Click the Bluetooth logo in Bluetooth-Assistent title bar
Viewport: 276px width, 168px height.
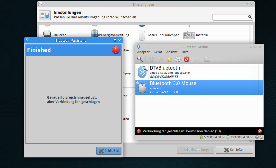27,40
